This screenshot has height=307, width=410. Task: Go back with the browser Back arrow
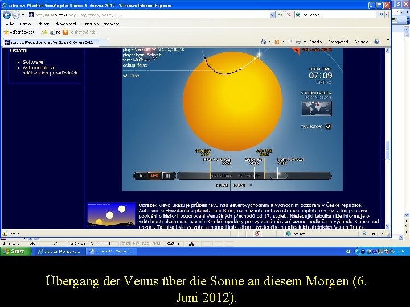[7, 15]
